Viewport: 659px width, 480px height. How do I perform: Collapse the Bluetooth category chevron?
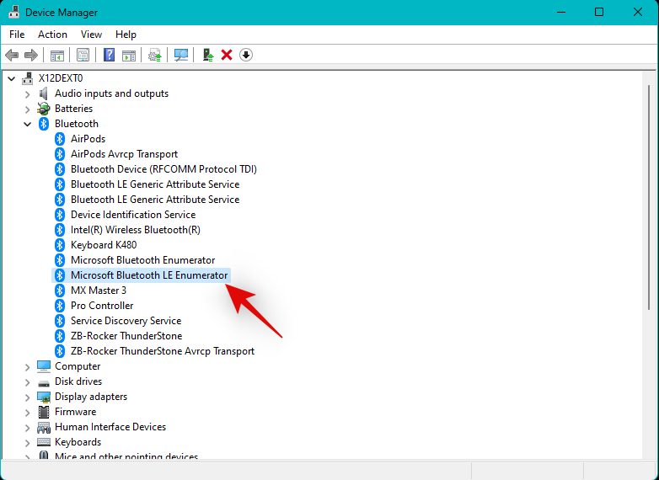coord(27,124)
